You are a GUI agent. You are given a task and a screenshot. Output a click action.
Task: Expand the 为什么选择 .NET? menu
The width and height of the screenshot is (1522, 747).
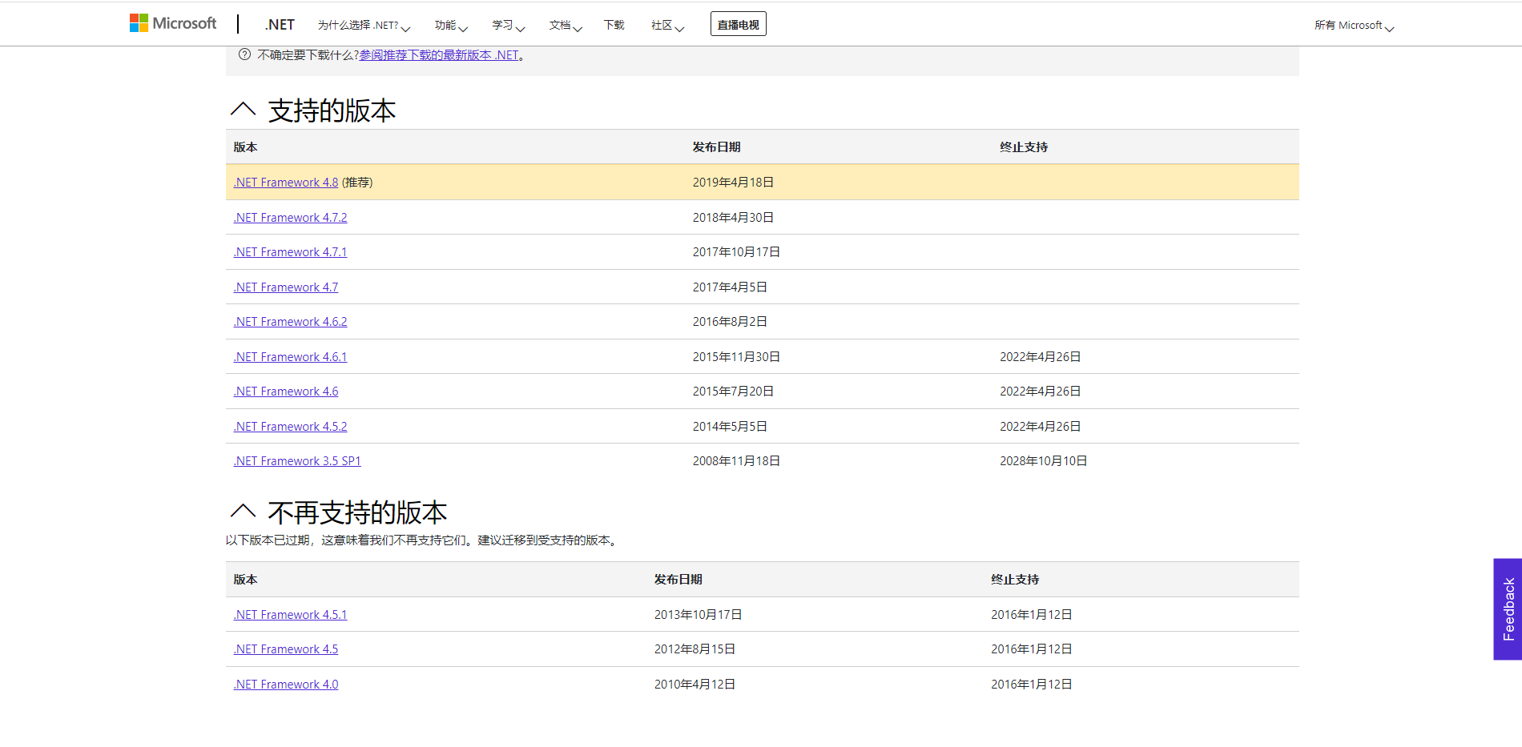[364, 26]
